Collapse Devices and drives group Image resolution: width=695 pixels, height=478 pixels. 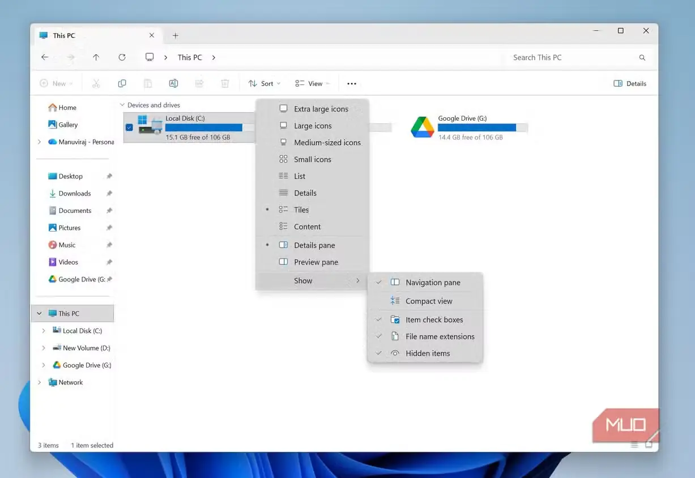pos(122,105)
